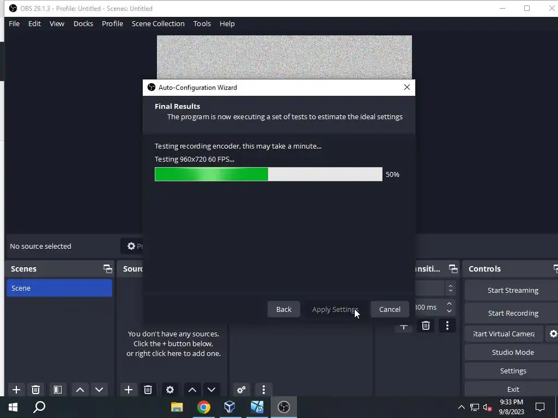Open Windows Start menu

click(13, 407)
